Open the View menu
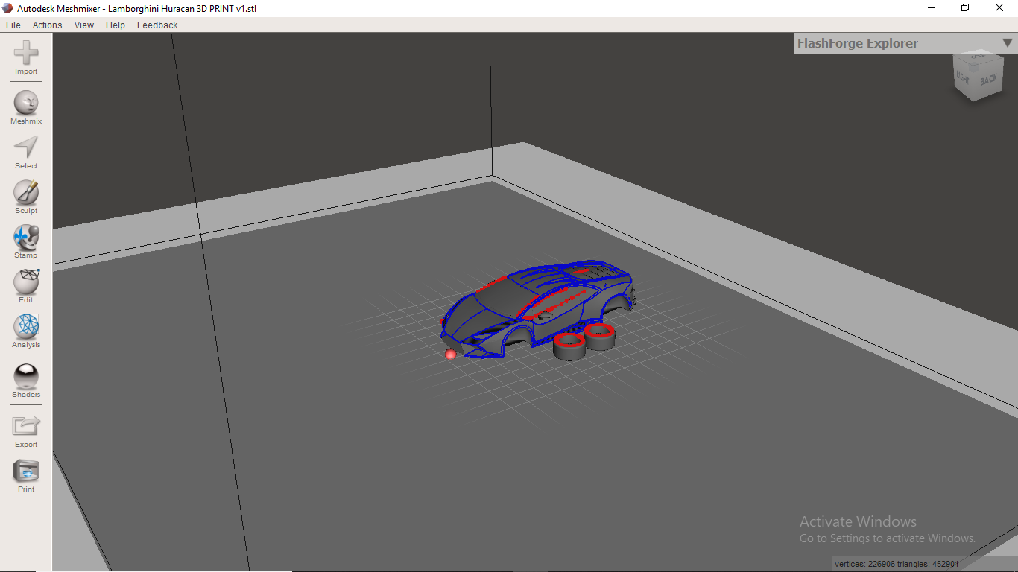Viewport: 1018px width, 572px height. tap(84, 25)
